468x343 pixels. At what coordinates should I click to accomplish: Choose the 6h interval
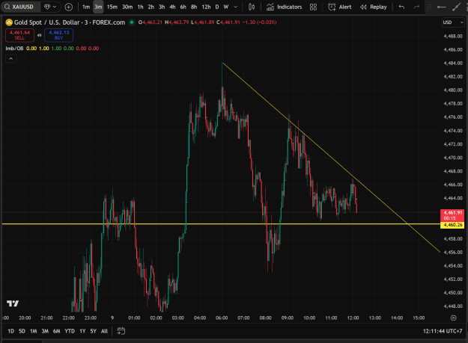click(x=183, y=7)
